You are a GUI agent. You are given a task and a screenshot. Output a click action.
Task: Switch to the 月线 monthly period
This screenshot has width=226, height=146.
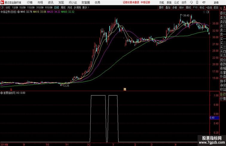tap(70, 7)
